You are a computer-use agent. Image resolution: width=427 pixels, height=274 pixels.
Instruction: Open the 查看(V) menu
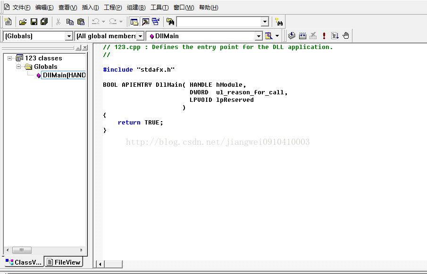(68, 8)
